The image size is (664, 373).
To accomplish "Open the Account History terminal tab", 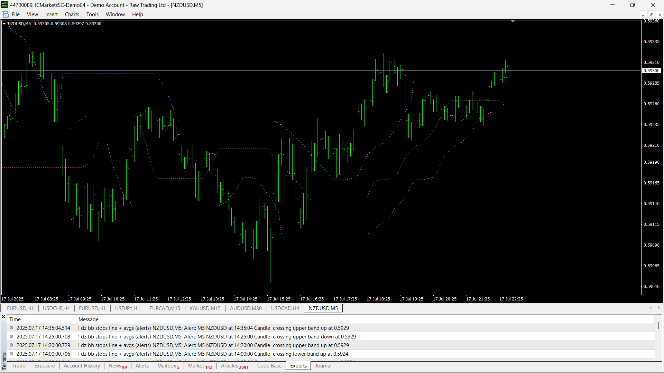I will tap(82, 366).
